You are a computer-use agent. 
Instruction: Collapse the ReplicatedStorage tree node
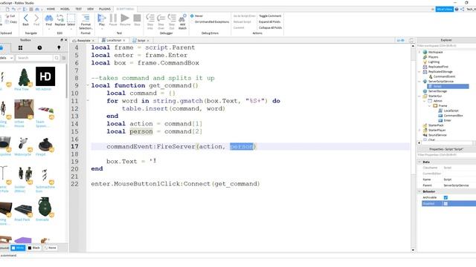tap(419, 72)
